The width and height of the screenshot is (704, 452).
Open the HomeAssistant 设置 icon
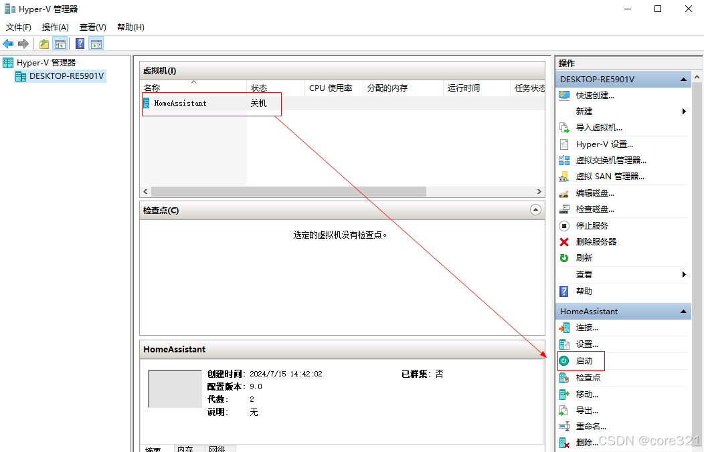564,344
